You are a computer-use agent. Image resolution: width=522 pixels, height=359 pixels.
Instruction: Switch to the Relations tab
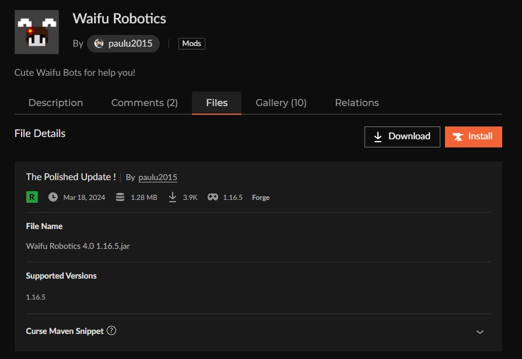point(356,103)
